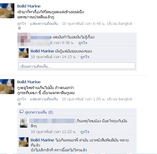
Task: Click Boild Marine's avatar in the last comment
Action: click(24, 142)
